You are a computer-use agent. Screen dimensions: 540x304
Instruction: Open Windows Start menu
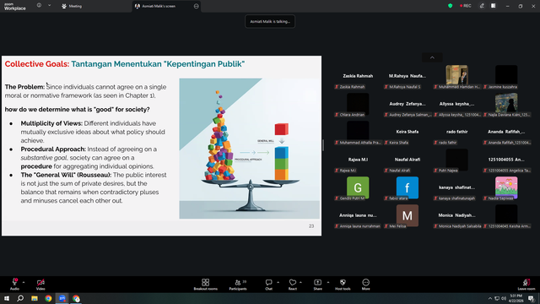[x=7, y=298]
